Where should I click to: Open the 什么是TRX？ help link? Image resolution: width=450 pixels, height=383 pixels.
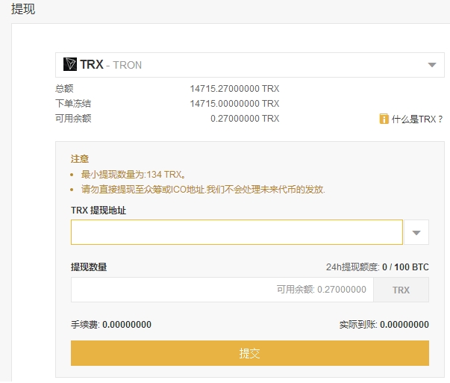pyautogui.click(x=417, y=119)
